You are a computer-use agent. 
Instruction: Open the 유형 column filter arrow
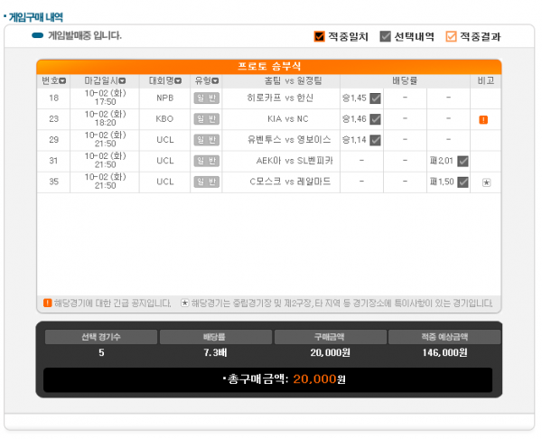[216, 81]
